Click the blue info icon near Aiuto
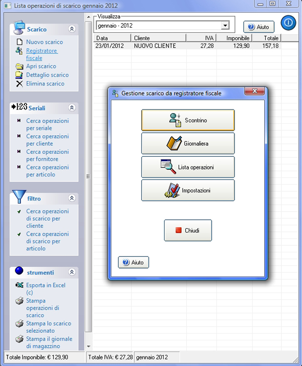Screen dimensions: 302x366 (x=288, y=23)
